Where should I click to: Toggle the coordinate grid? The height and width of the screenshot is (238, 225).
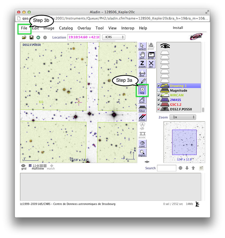point(23,167)
